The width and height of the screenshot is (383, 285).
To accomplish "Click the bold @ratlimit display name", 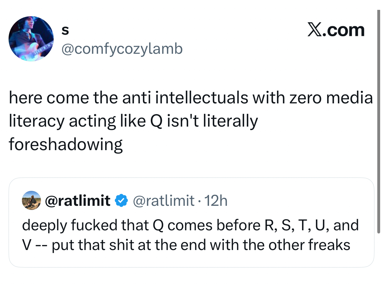I will click(x=78, y=201).
